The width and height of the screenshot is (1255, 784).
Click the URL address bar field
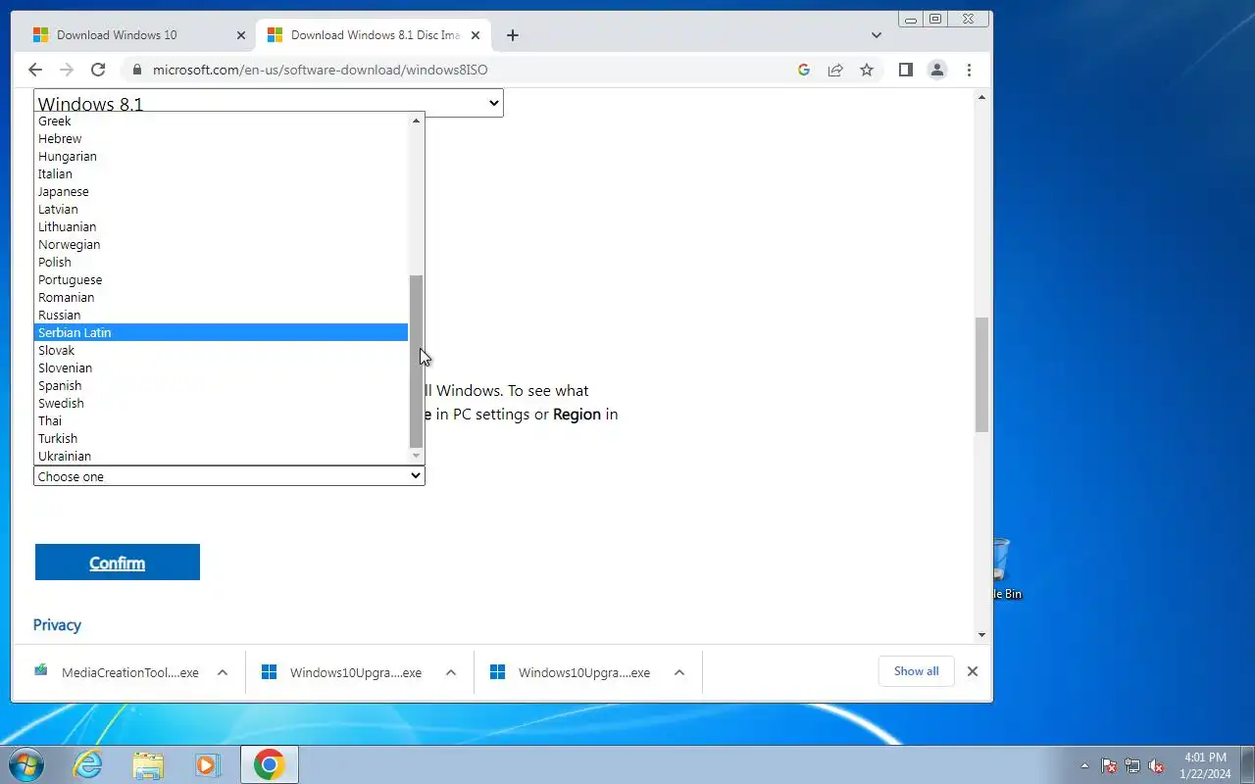click(461, 70)
